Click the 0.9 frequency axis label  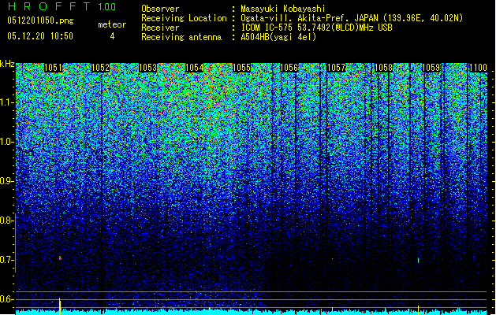6,181
